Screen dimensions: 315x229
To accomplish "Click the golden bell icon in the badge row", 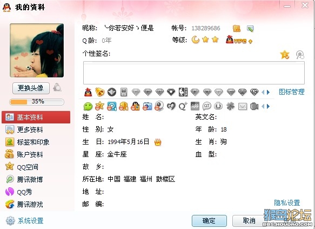I will (100, 92).
